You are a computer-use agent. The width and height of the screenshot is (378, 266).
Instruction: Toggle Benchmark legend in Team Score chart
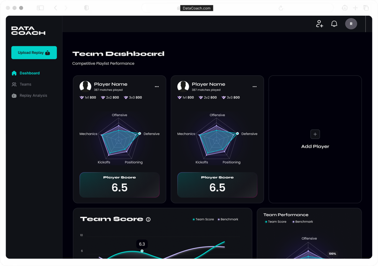(x=228, y=219)
